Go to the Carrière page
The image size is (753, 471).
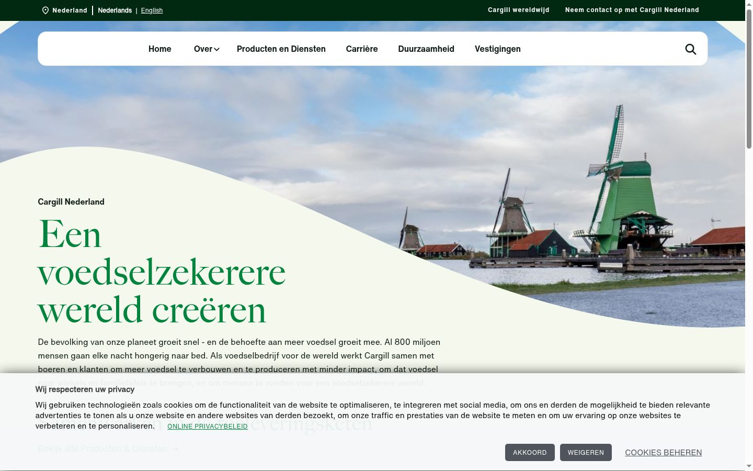[x=362, y=49]
